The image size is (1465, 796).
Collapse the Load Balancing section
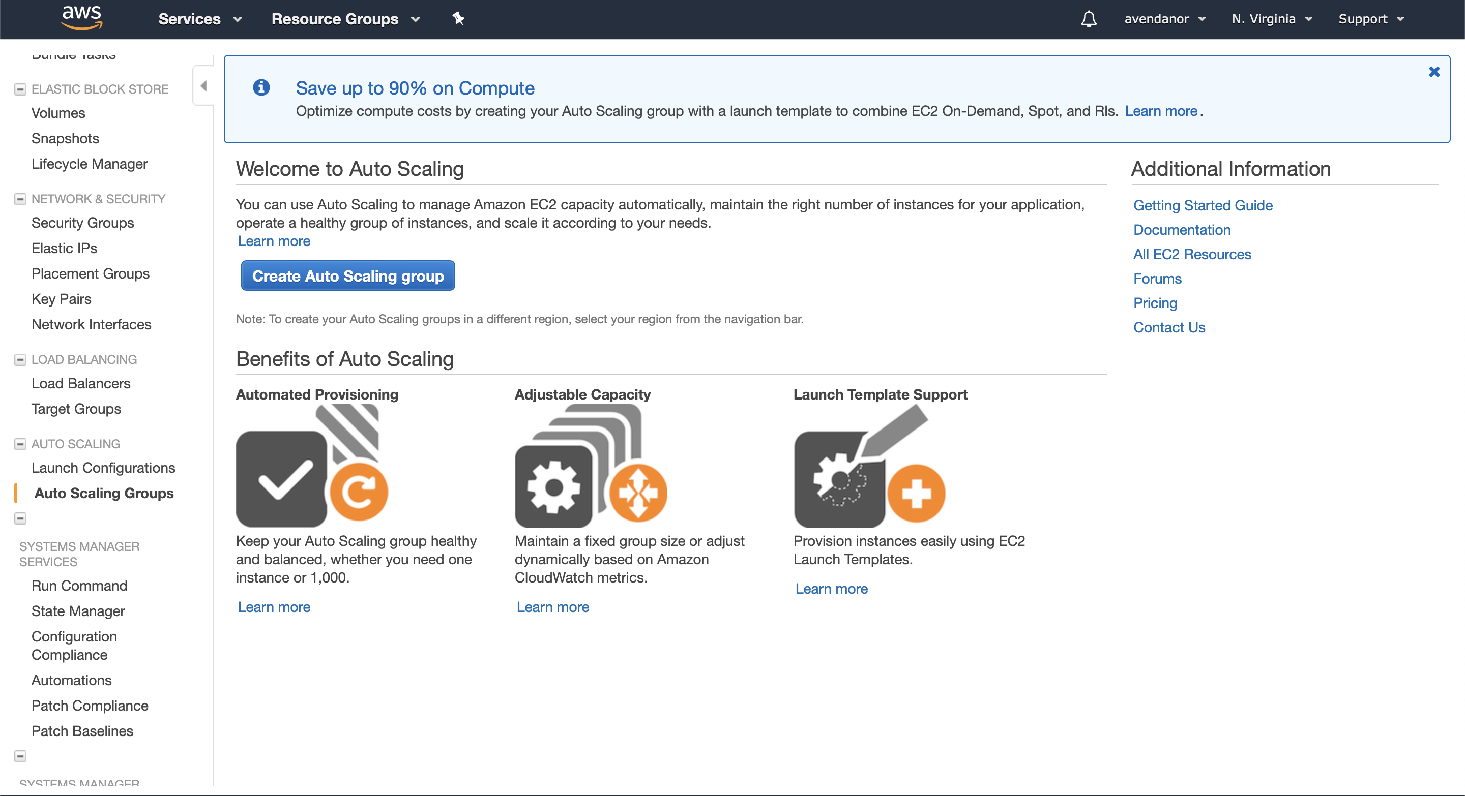click(x=20, y=360)
